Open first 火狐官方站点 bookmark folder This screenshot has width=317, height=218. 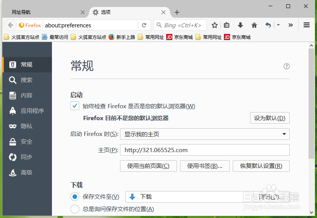[22, 37]
